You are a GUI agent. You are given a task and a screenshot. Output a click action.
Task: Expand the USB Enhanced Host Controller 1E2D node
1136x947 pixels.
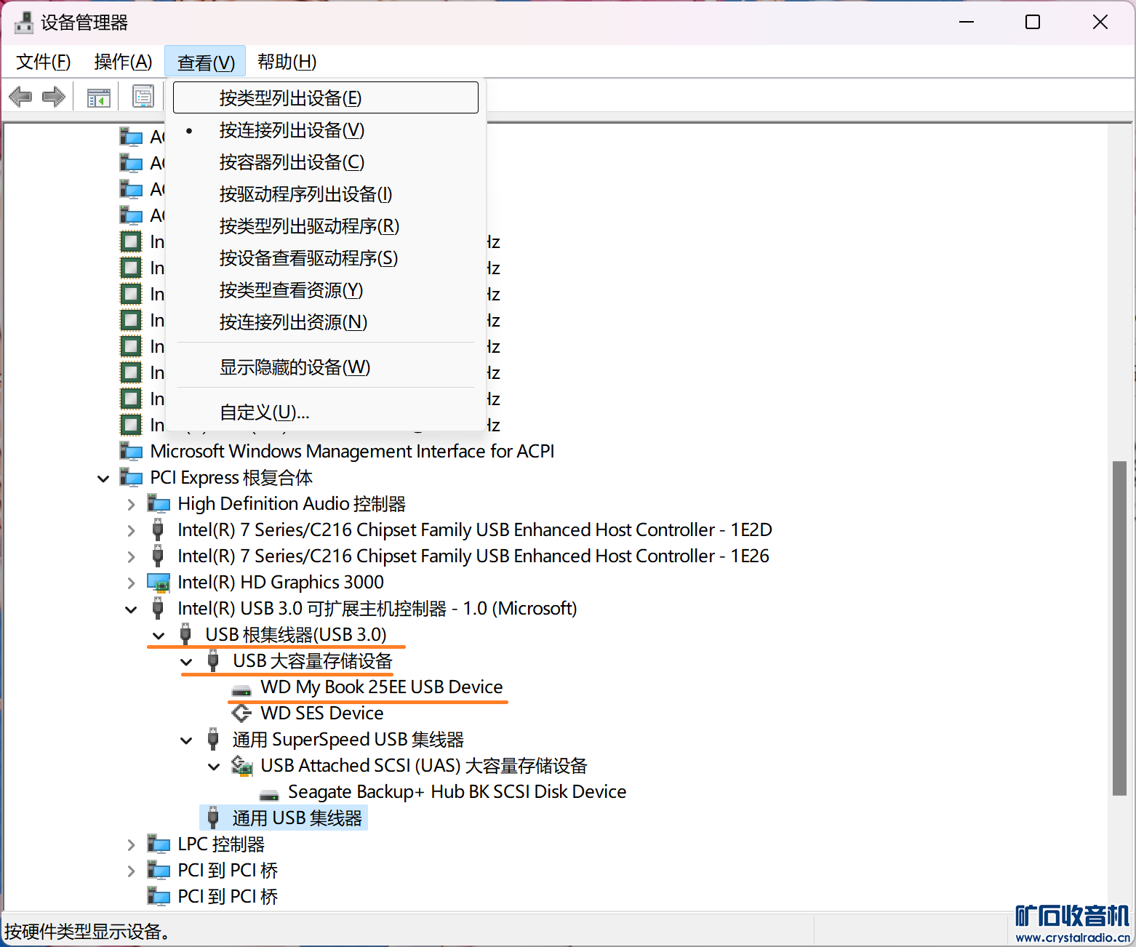[131, 530]
